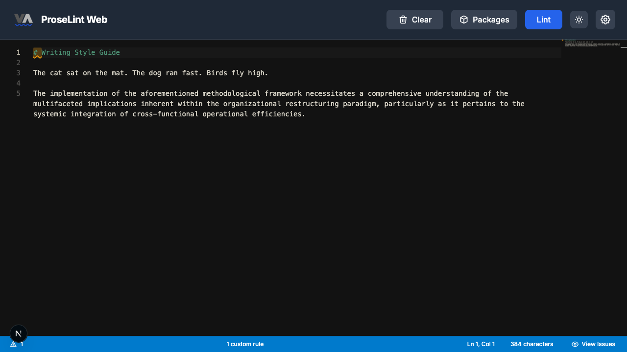Image resolution: width=627 pixels, height=352 pixels.
Task: Select line number 3 in the gutter
Action: point(18,73)
